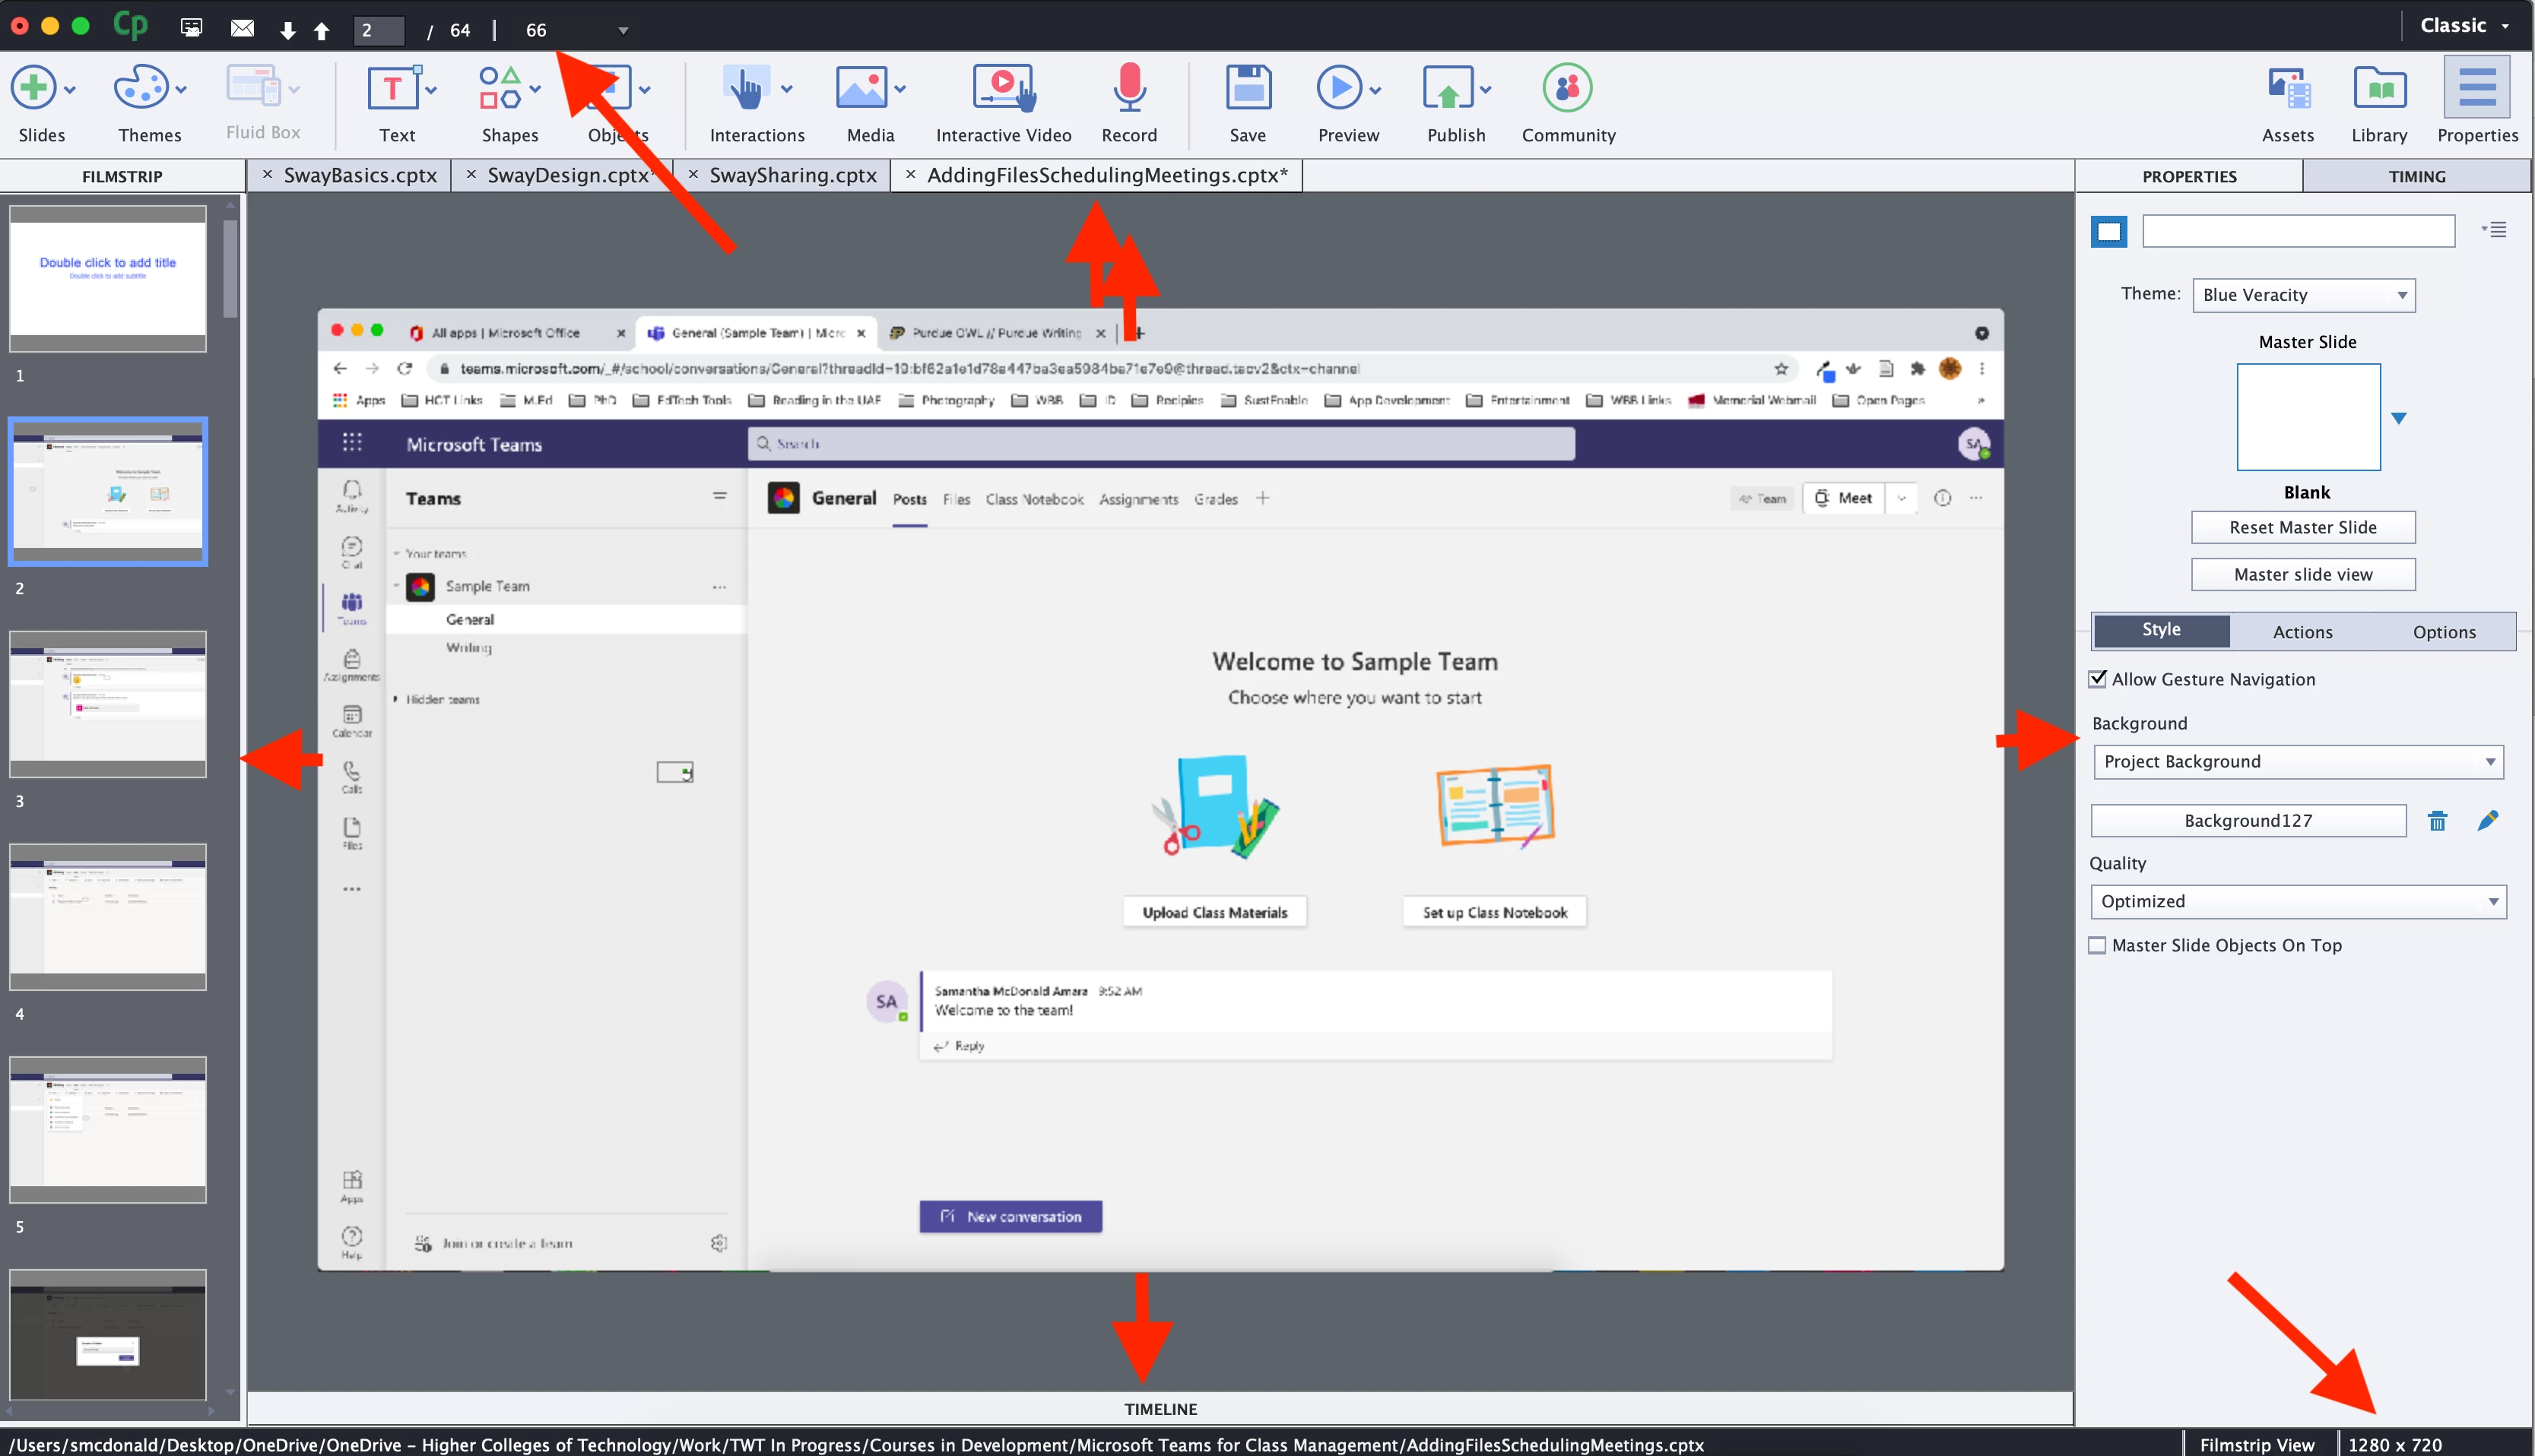Open the Assets panel icon
Viewport: 2535px width, 1456px height.
click(x=2287, y=90)
